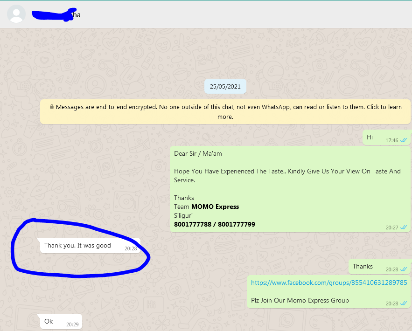
Task: Click the 'Siliguri' line in the message
Action: (x=183, y=215)
